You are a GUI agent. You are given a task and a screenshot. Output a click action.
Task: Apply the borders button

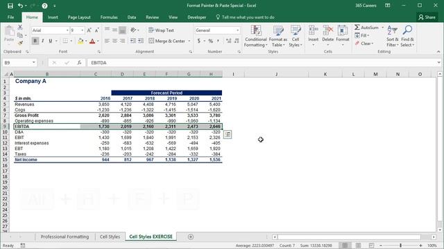coord(65,41)
